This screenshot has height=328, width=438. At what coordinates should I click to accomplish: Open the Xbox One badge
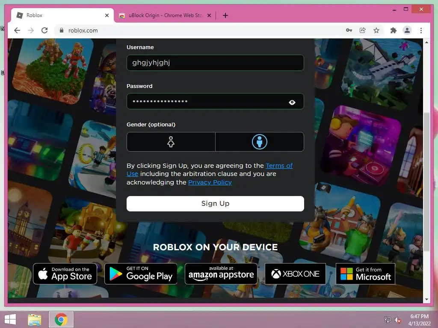click(x=295, y=274)
